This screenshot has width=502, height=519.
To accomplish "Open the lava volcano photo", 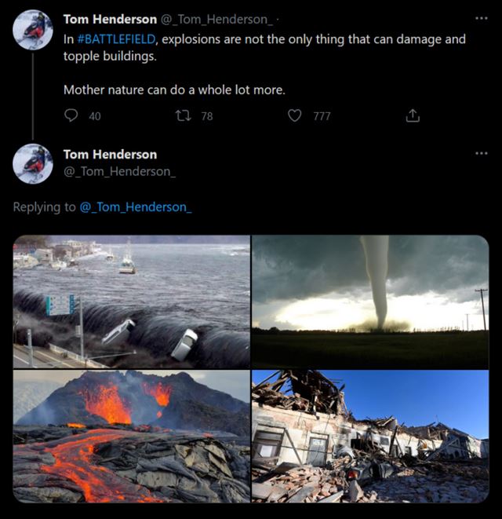I will coord(132,436).
